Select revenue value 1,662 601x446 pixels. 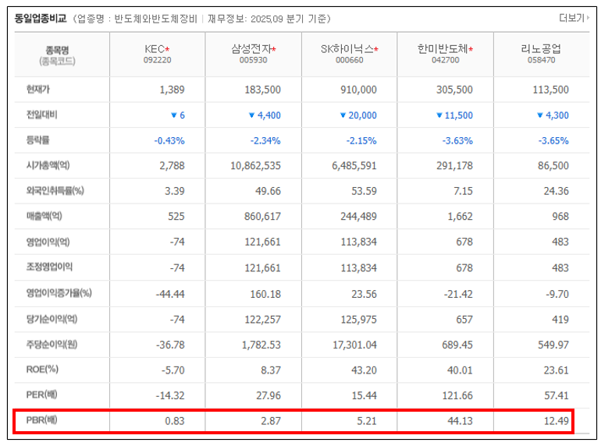tap(460, 217)
